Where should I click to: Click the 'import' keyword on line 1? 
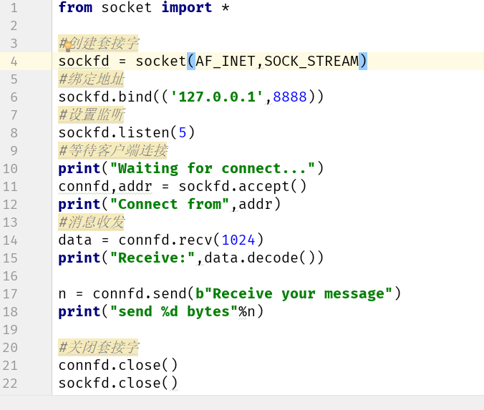pos(187,7)
